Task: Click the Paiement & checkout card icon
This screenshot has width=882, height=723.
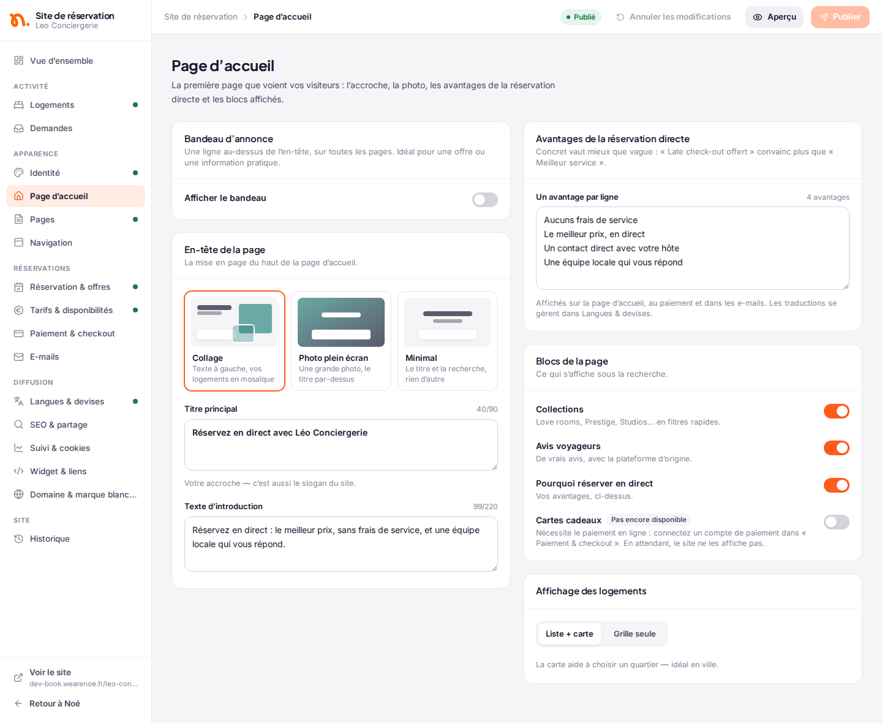Action: coord(19,333)
